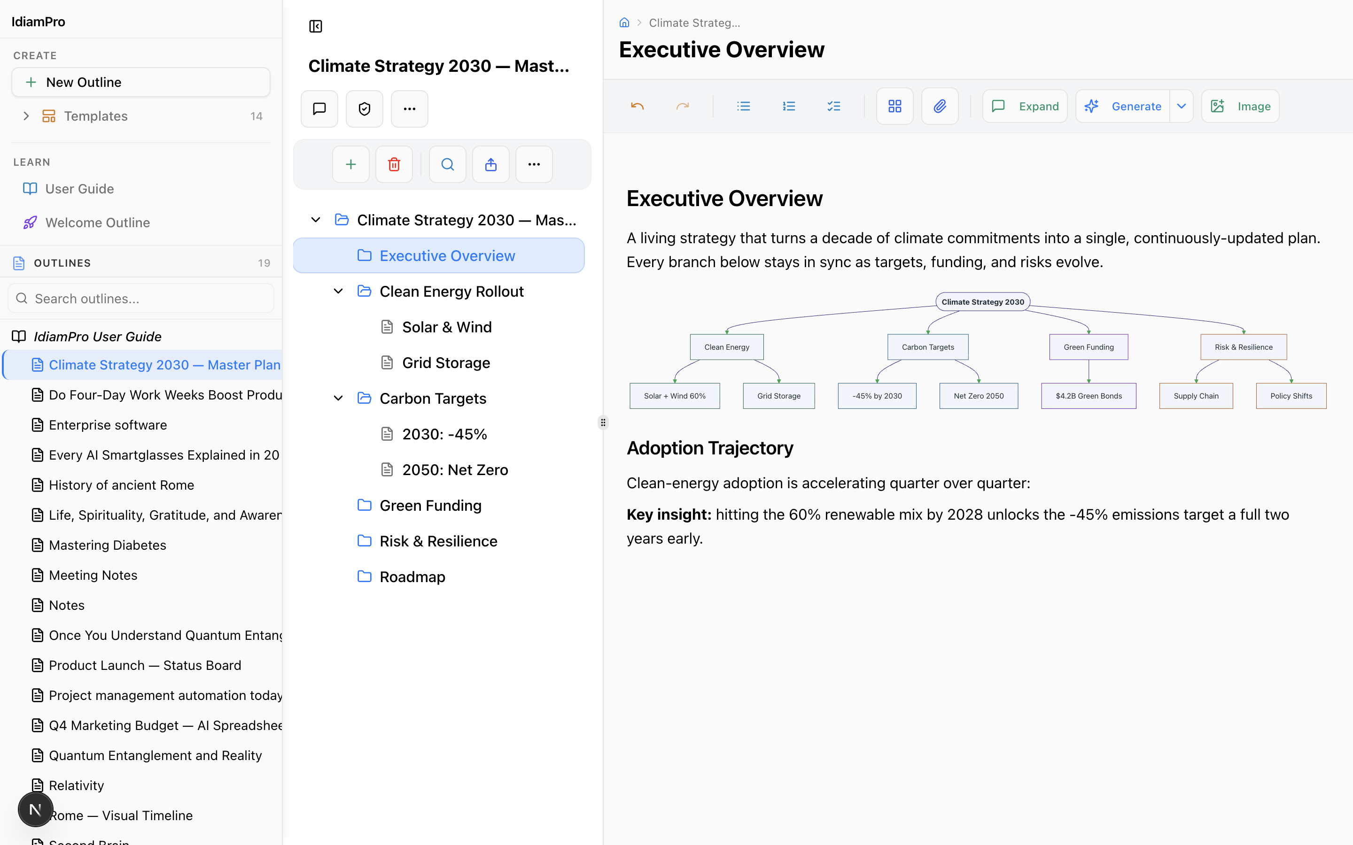Open the node toolbar ellipsis menu

pos(534,164)
